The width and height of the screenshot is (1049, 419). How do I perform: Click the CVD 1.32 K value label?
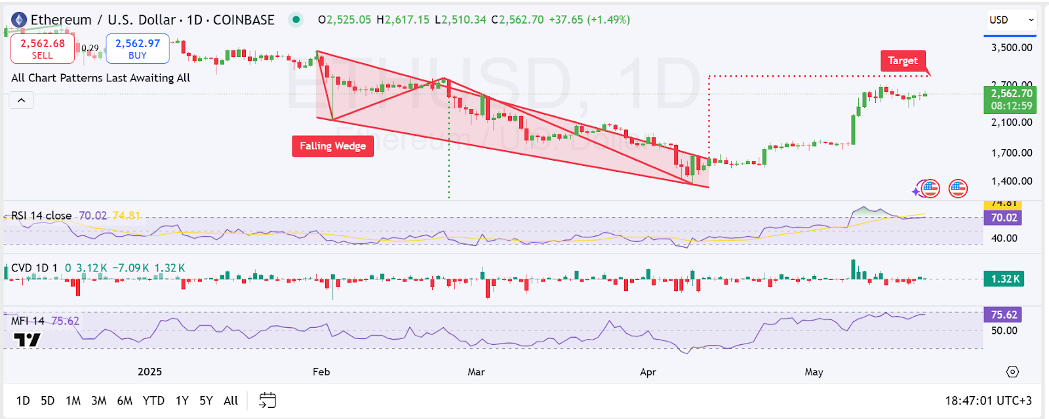[1004, 279]
